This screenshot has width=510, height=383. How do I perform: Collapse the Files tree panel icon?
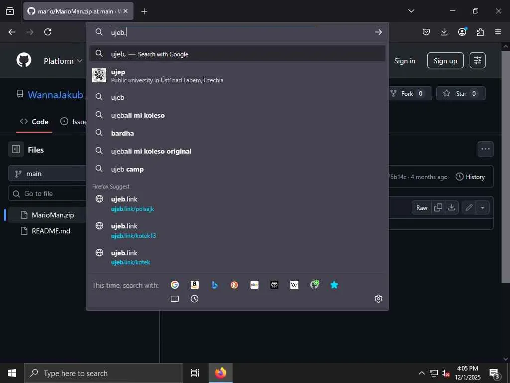click(x=16, y=150)
